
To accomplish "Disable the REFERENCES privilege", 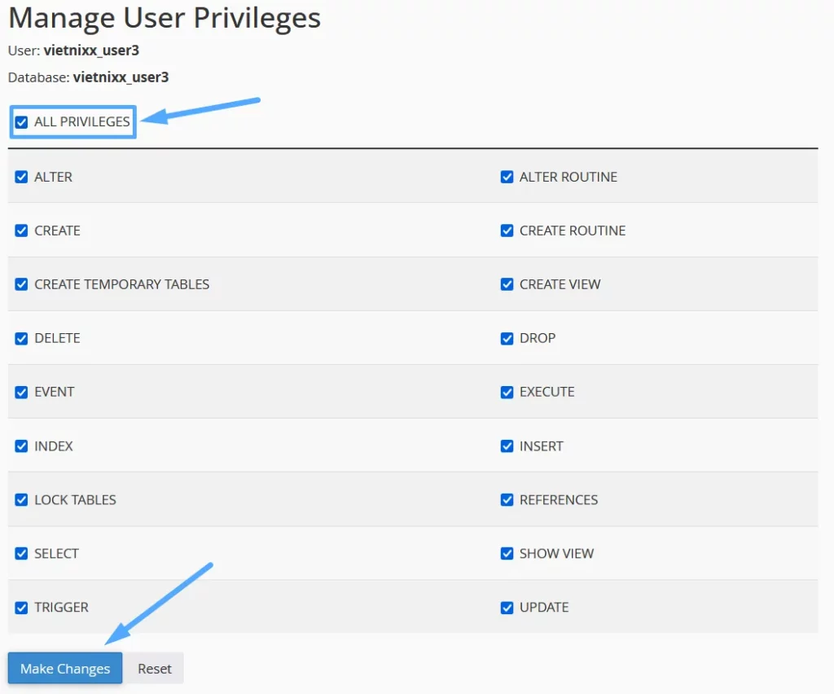I will pos(507,499).
